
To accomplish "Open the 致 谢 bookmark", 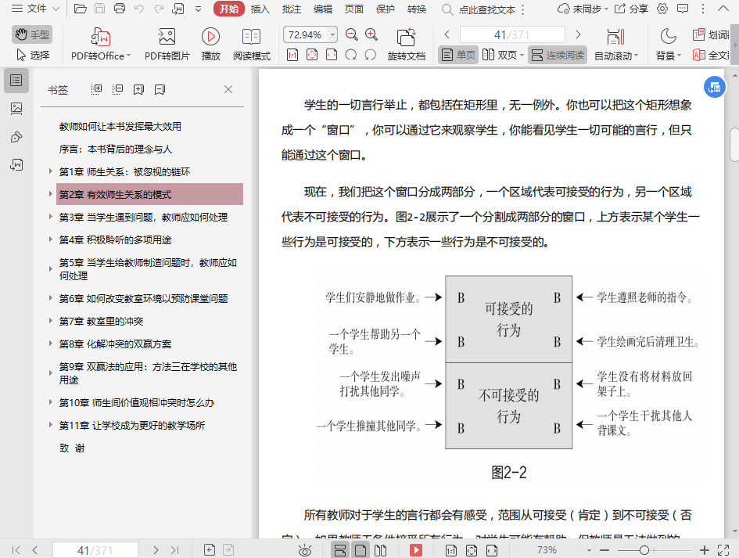I will click(72, 448).
